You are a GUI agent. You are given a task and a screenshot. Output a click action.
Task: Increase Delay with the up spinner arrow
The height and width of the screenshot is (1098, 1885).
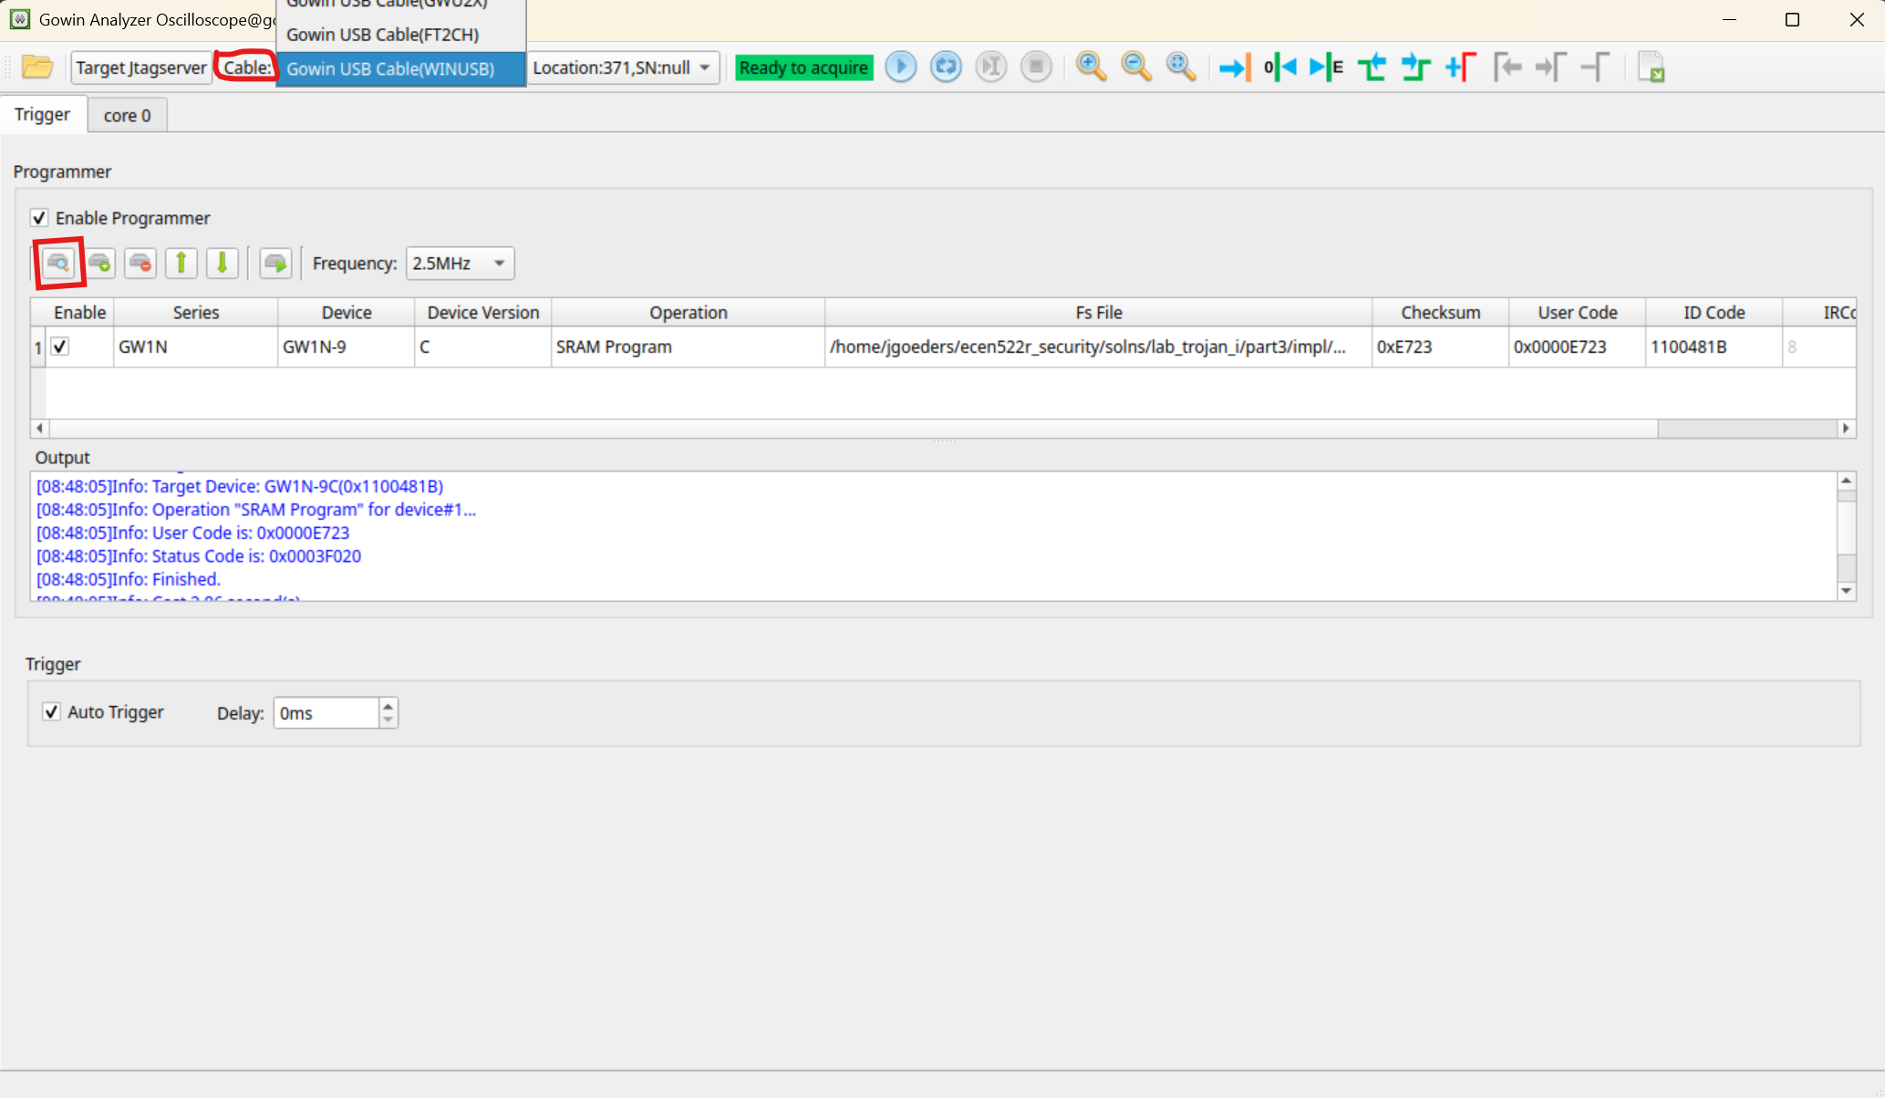pyautogui.click(x=388, y=705)
